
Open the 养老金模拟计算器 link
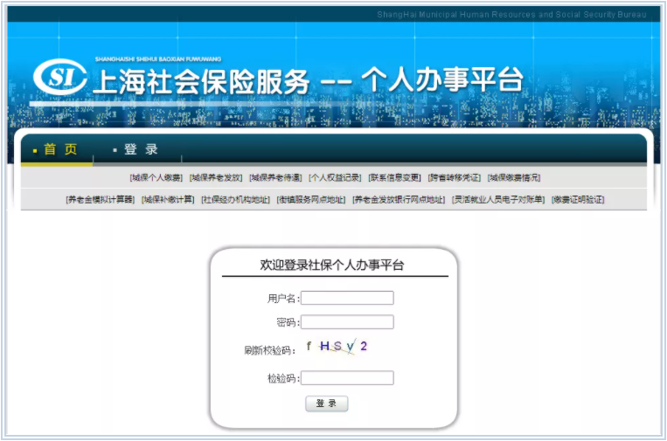(101, 199)
